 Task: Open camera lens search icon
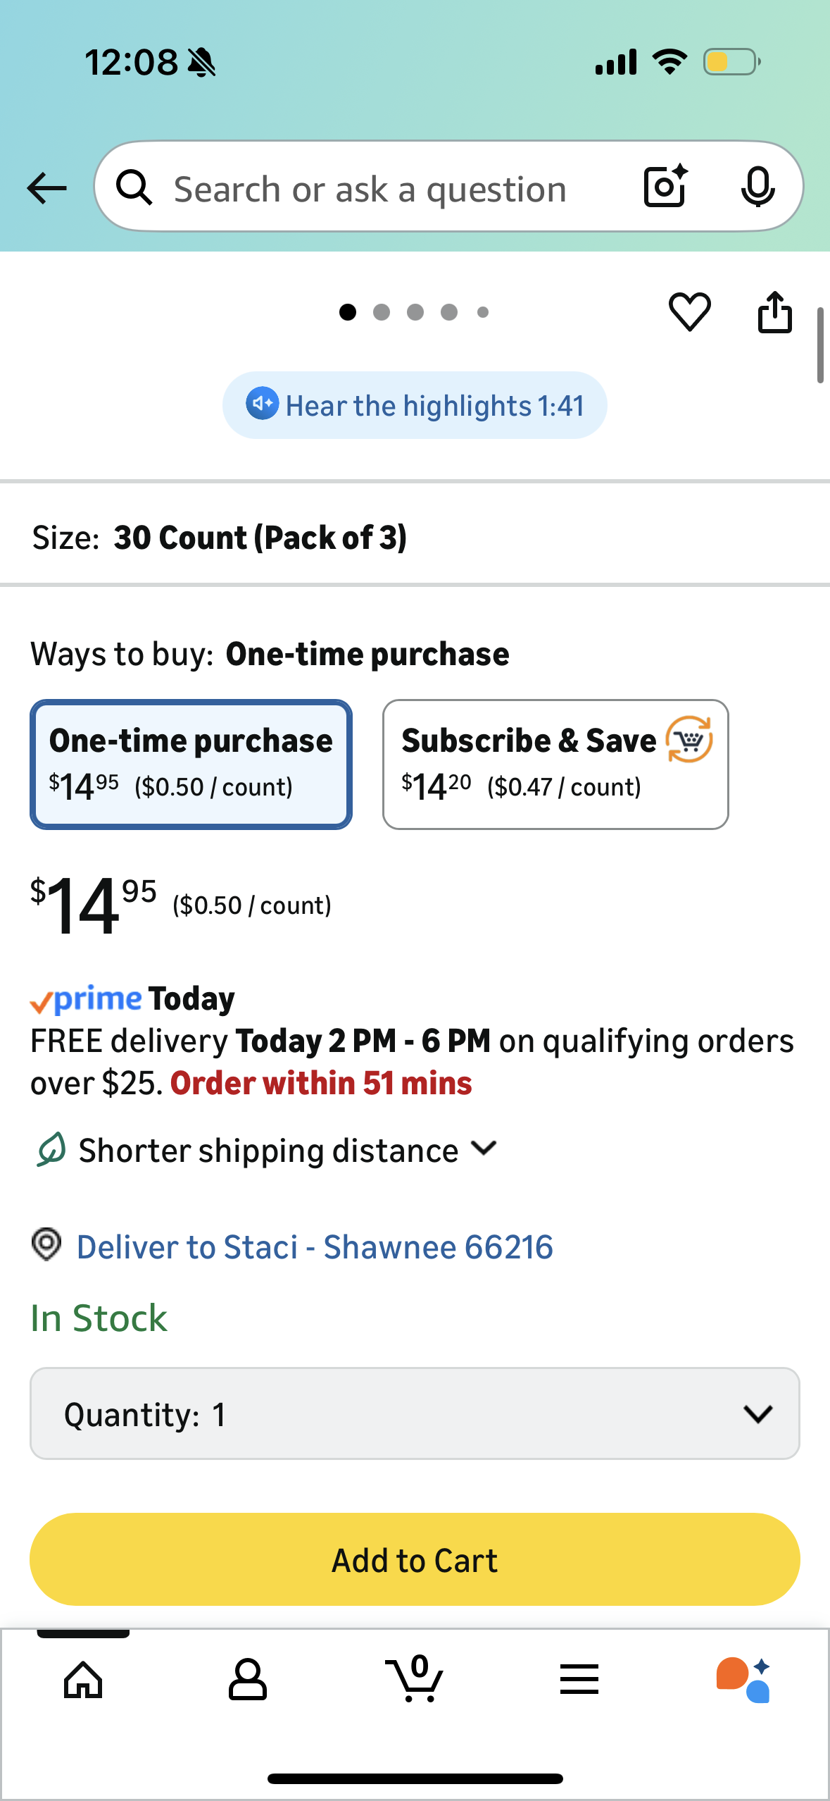665,187
